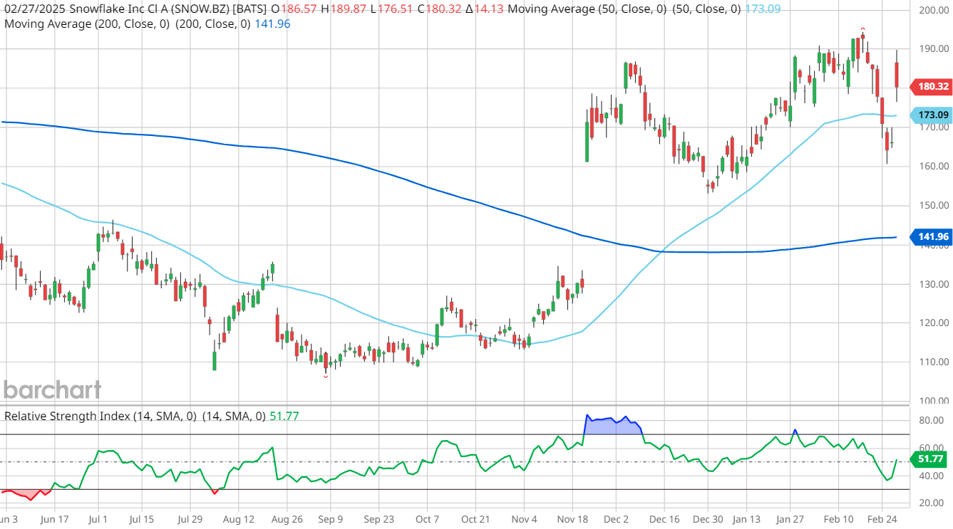953x529 pixels.
Task: Click the "Jul 15" date label
Action: pos(143,520)
